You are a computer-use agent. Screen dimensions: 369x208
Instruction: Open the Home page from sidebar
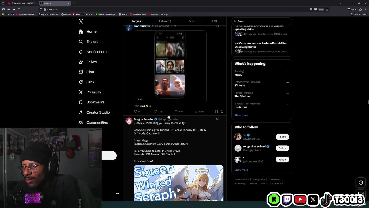pos(88,31)
